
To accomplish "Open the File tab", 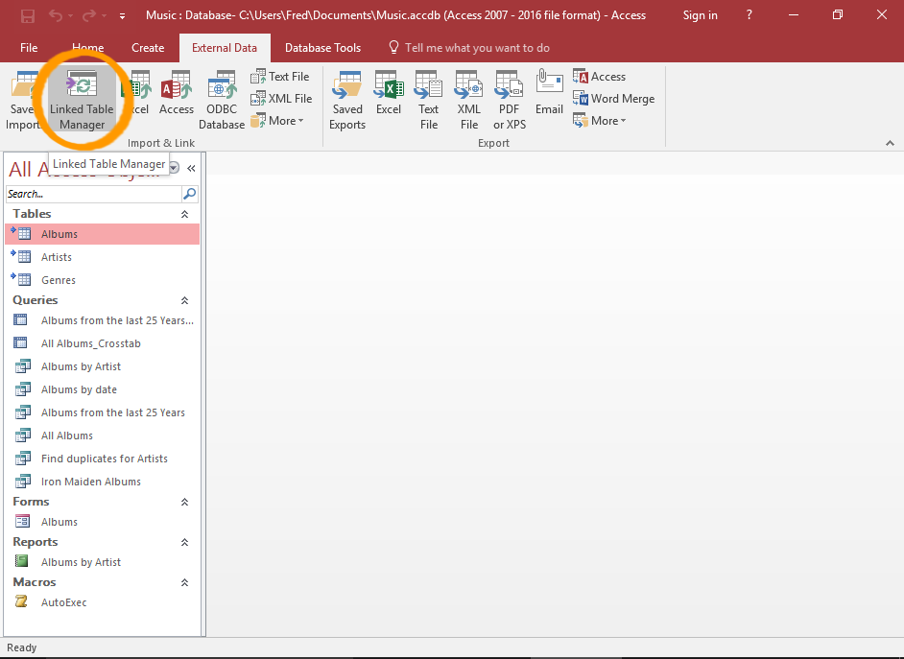I will click(29, 48).
